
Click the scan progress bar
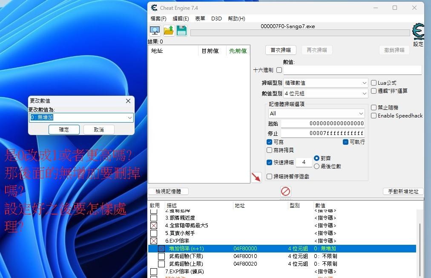click(x=300, y=33)
